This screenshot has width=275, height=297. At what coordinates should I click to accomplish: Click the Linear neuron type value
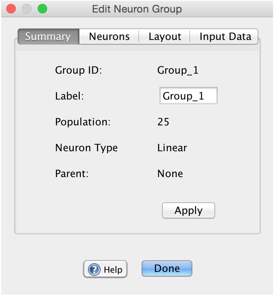pyautogui.click(x=172, y=148)
